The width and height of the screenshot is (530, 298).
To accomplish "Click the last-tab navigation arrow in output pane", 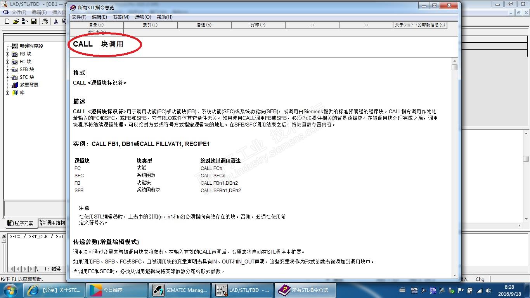I will (x=31, y=269).
